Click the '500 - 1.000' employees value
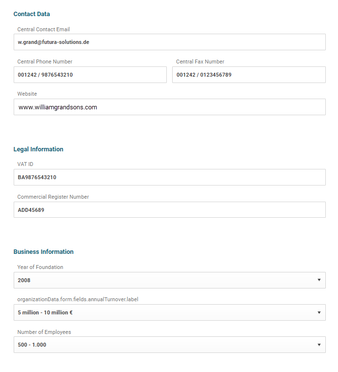 pos(32,345)
